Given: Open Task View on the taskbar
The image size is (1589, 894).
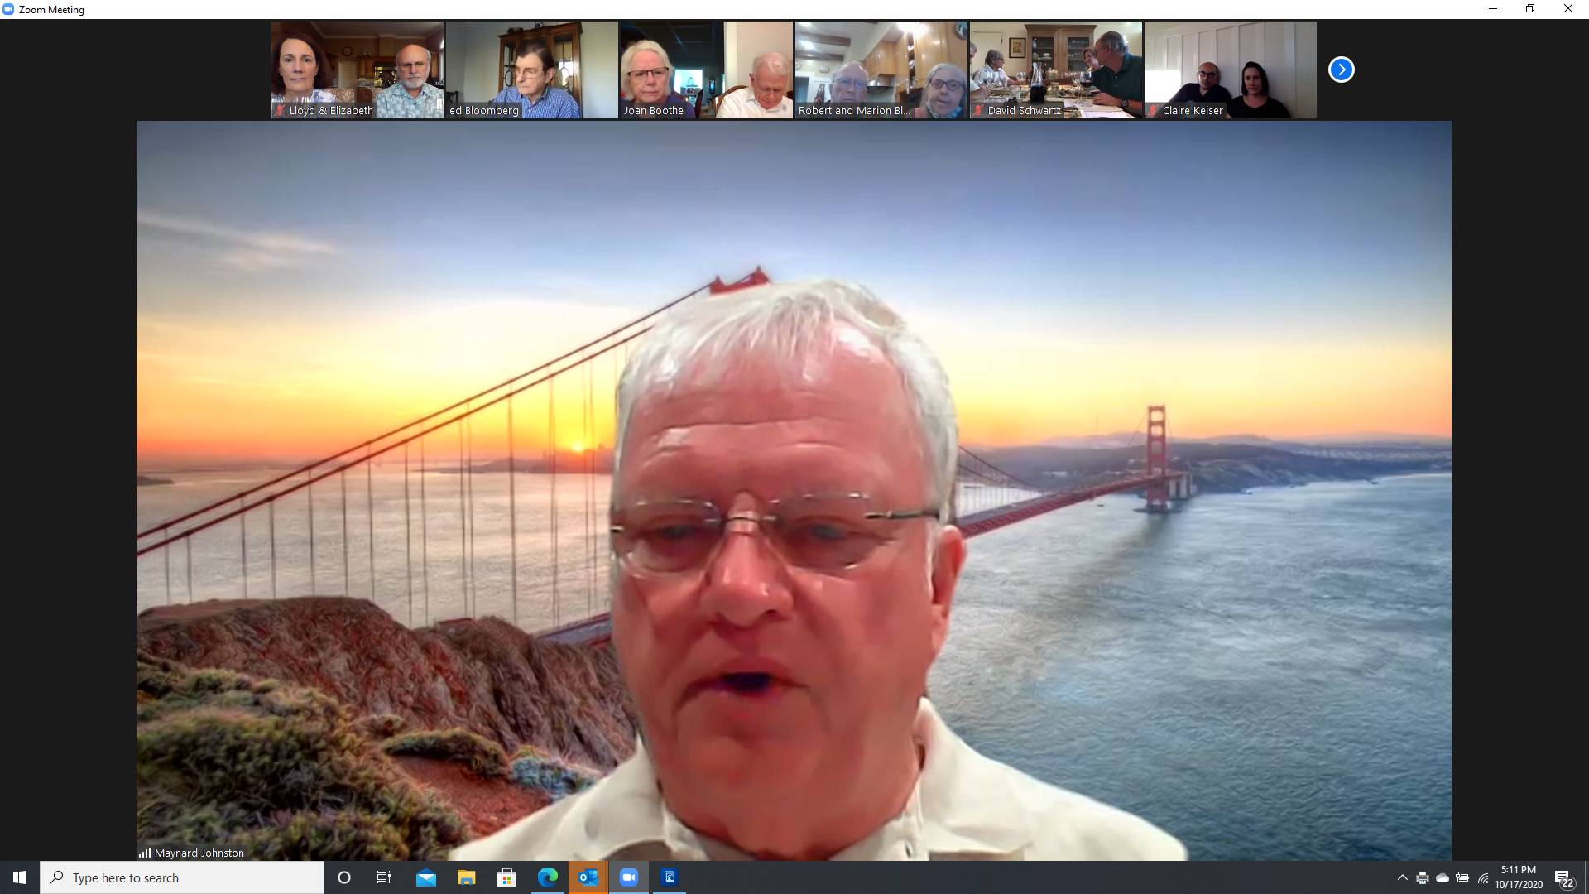Looking at the screenshot, I should [x=384, y=877].
